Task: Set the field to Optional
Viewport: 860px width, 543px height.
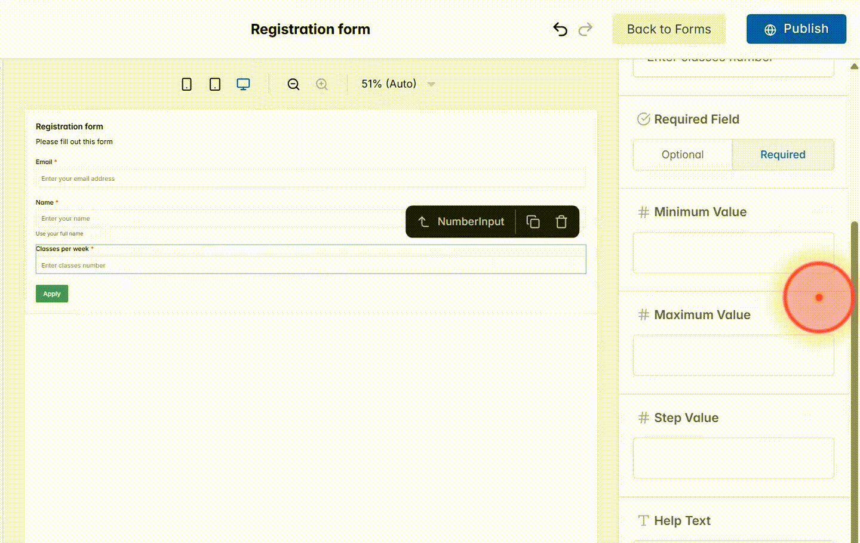Action: coord(683,154)
